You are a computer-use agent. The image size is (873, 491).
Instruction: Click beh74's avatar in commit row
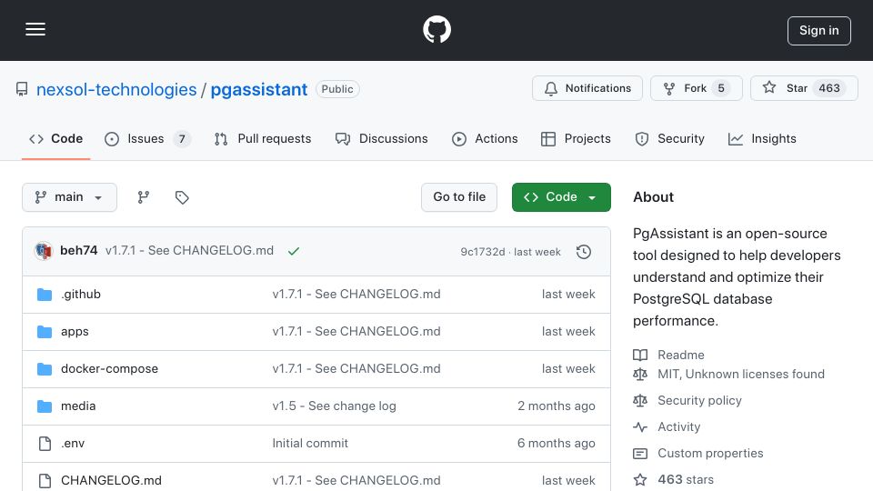44,251
